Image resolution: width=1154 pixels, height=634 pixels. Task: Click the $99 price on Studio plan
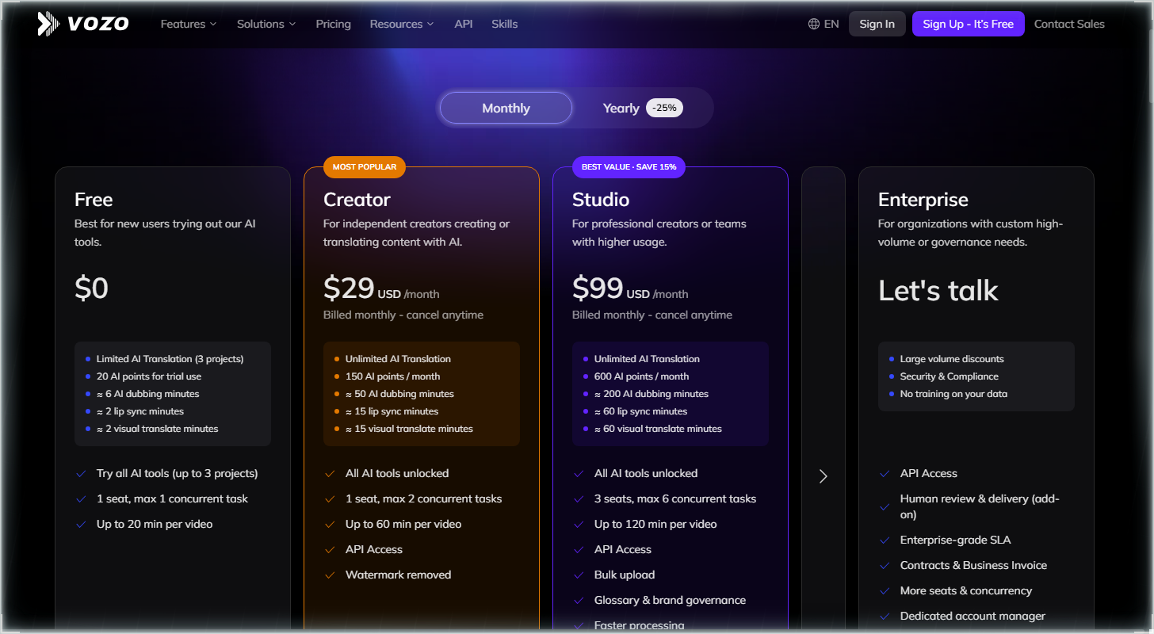[598, 288]
